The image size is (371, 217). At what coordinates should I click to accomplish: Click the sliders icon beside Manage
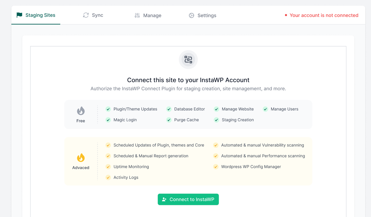(137, 15)
